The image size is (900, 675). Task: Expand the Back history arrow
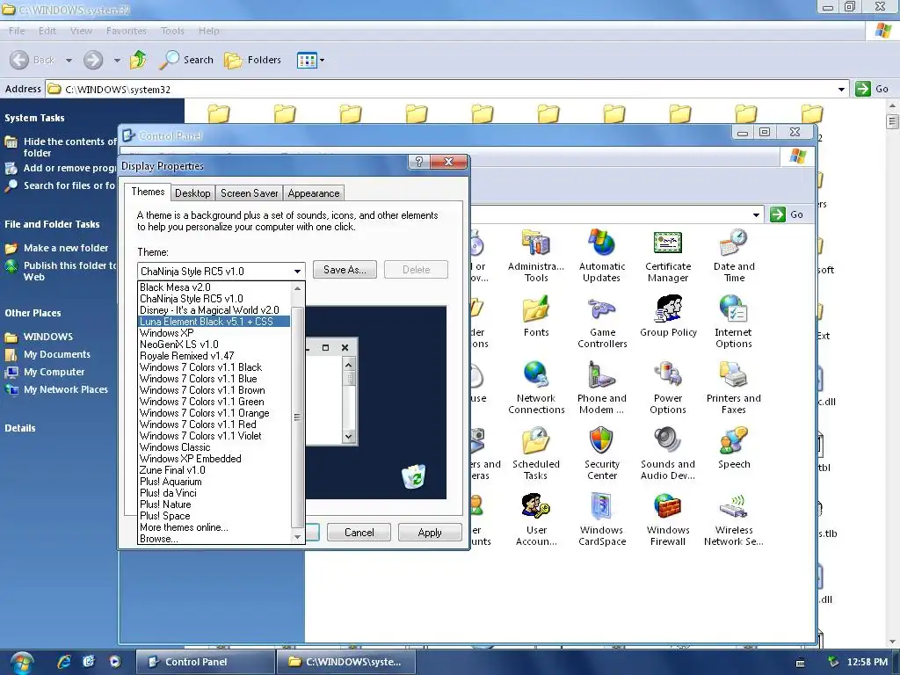tap(69, 61)
